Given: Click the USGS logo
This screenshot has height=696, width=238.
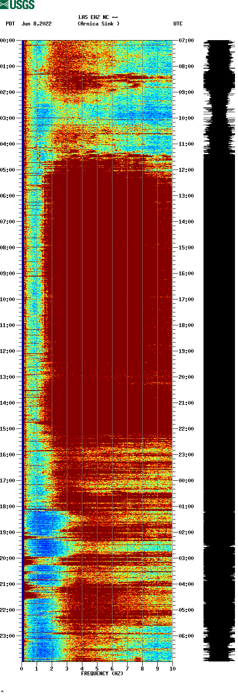Looking at the screenshot, I should point(17,5).
